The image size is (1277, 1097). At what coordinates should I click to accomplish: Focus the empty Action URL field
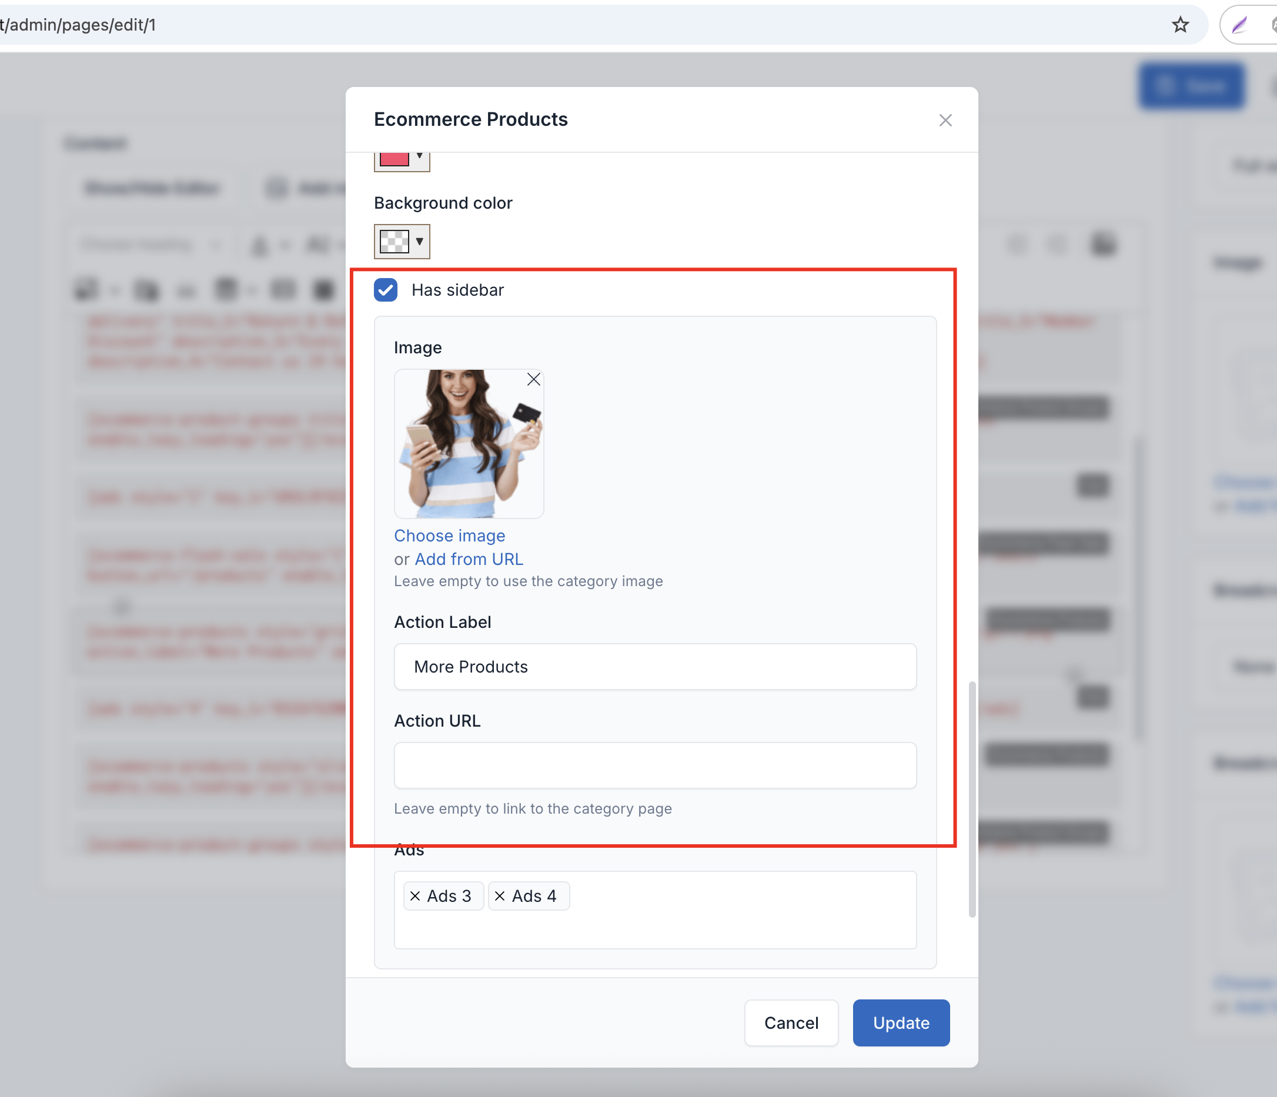[655, 765]
